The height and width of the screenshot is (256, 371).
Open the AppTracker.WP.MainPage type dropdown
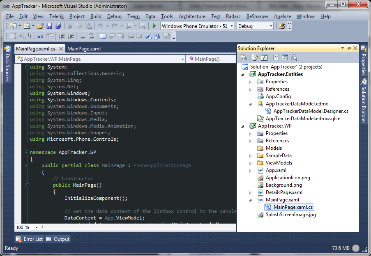183,59
